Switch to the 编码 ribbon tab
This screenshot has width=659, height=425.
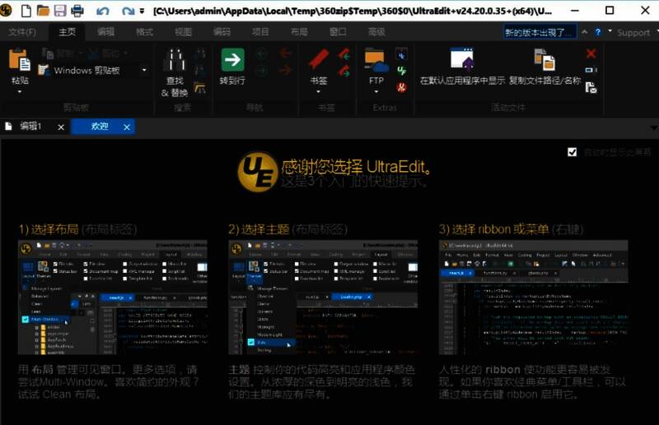222,32
